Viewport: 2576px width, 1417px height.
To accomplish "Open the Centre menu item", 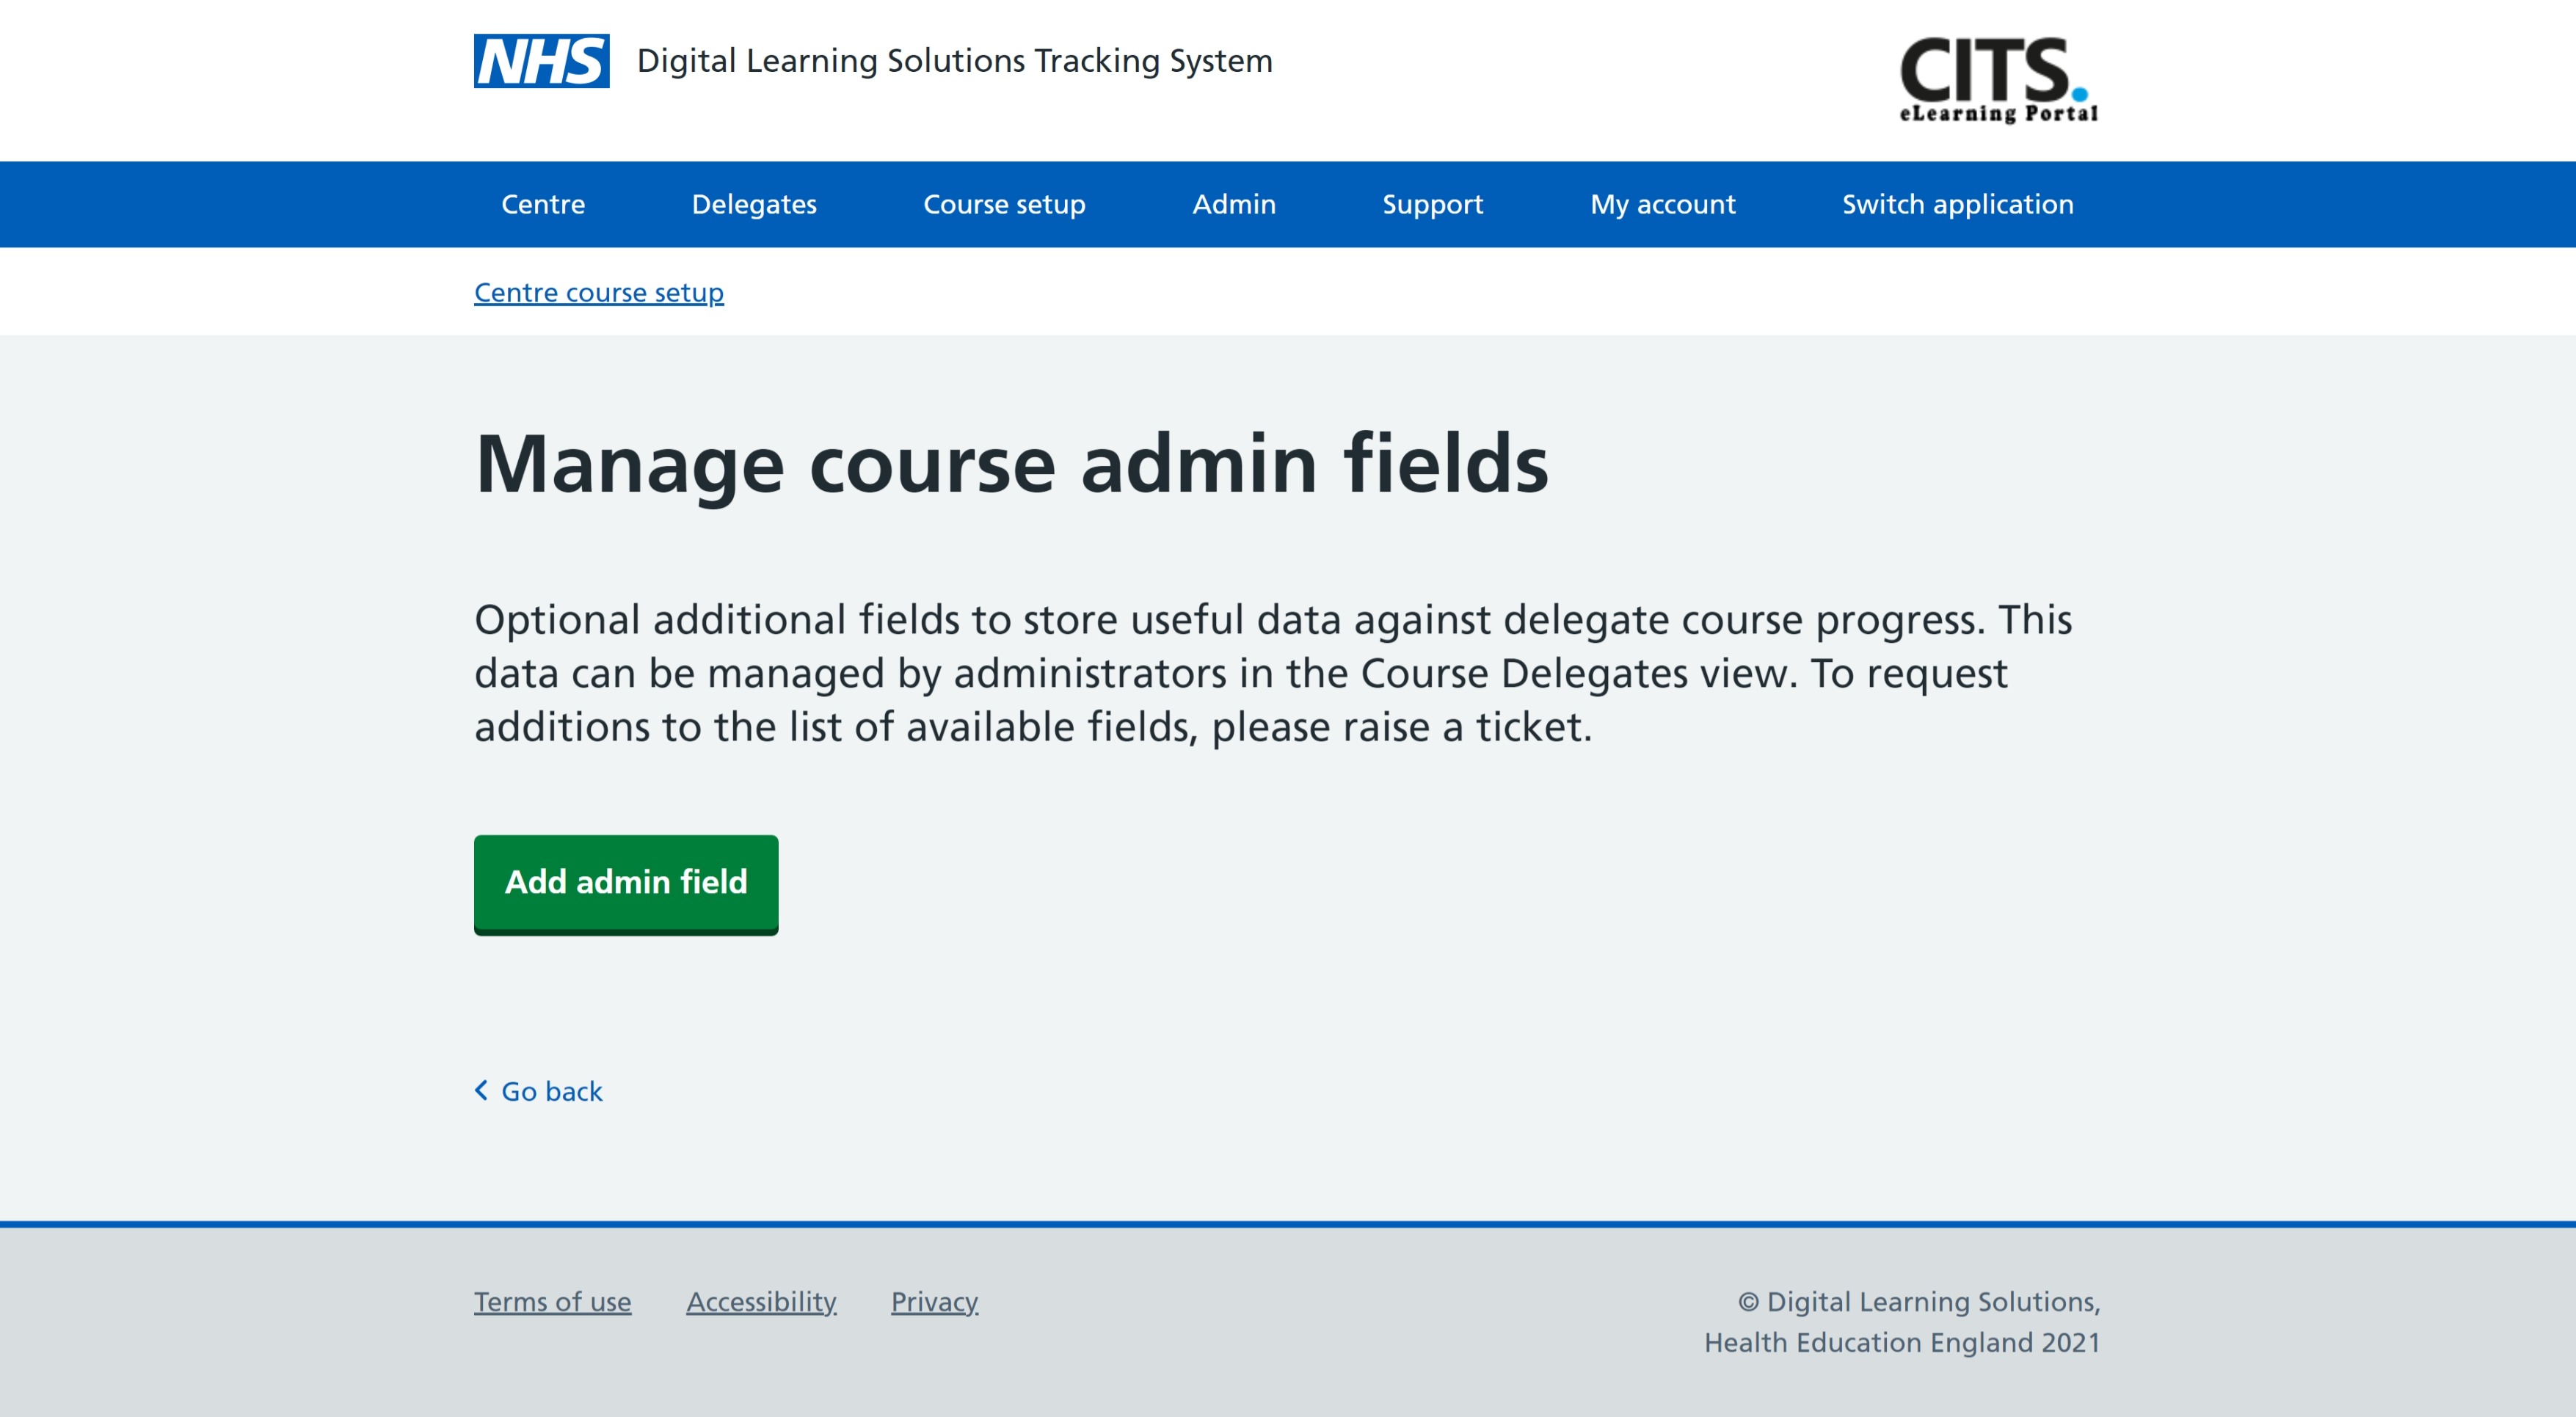I will pos(543,204).
